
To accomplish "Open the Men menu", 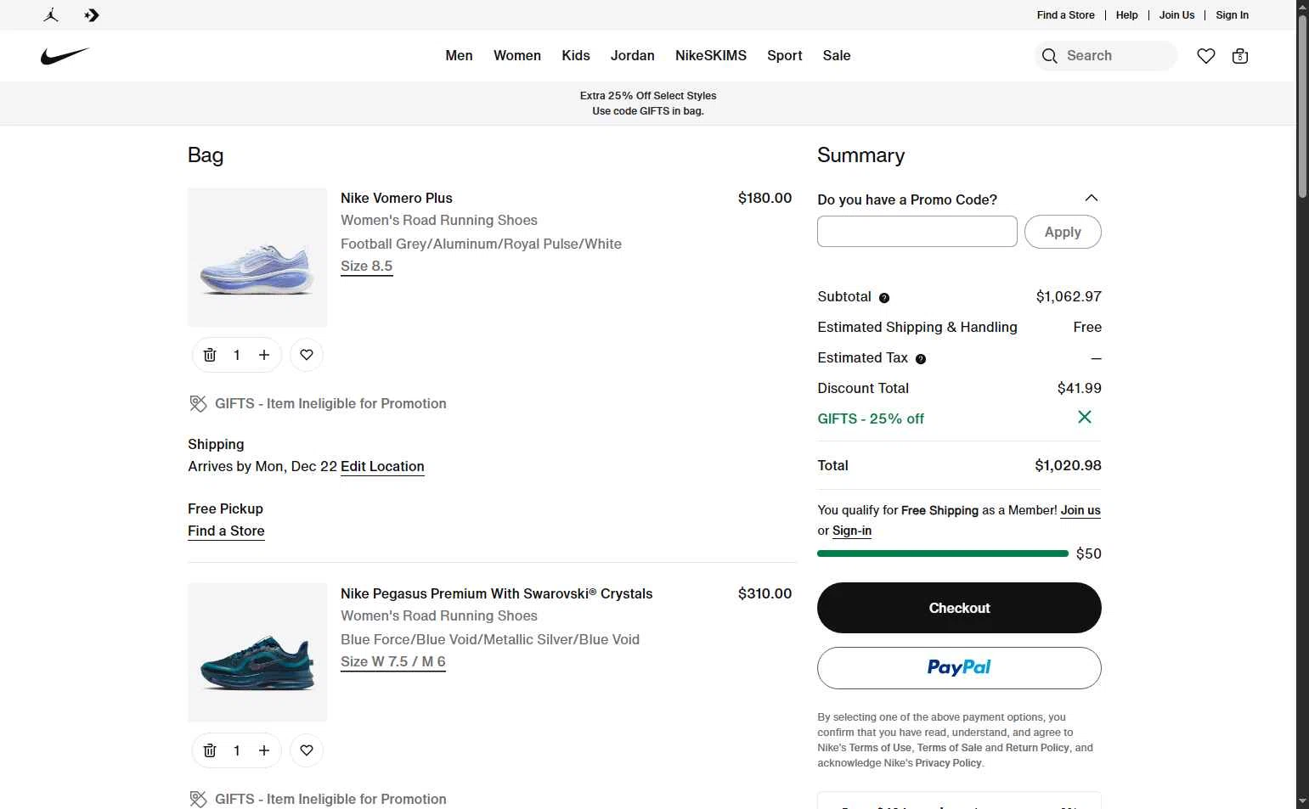I will (459, 55).
